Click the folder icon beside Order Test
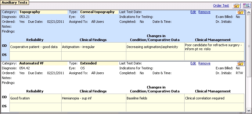The width and height of the screenshot is (252, 114). 236,5
